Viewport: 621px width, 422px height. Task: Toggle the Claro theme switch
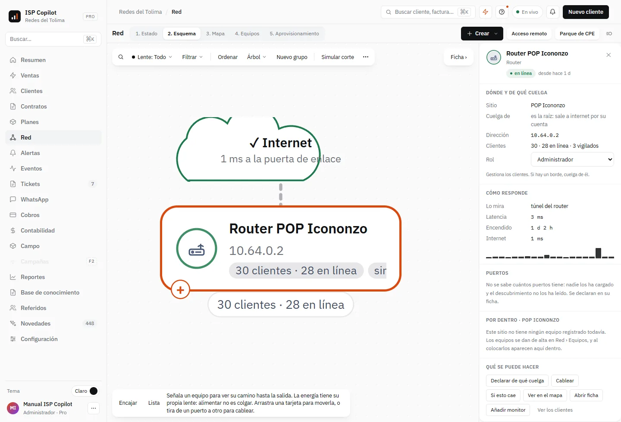click(85, 391)
